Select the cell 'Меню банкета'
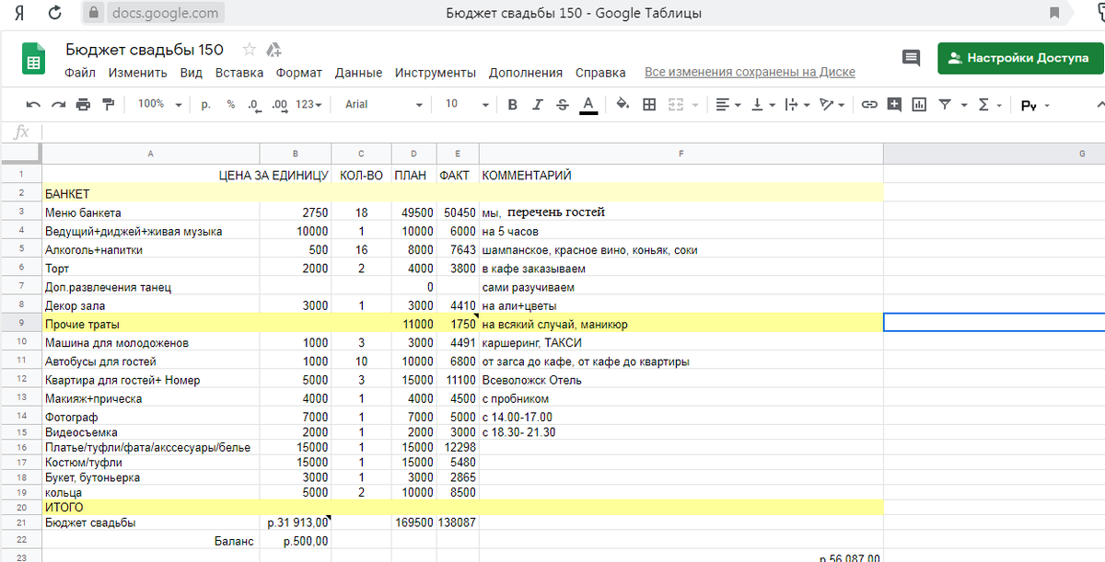 [x=151, y=212]
